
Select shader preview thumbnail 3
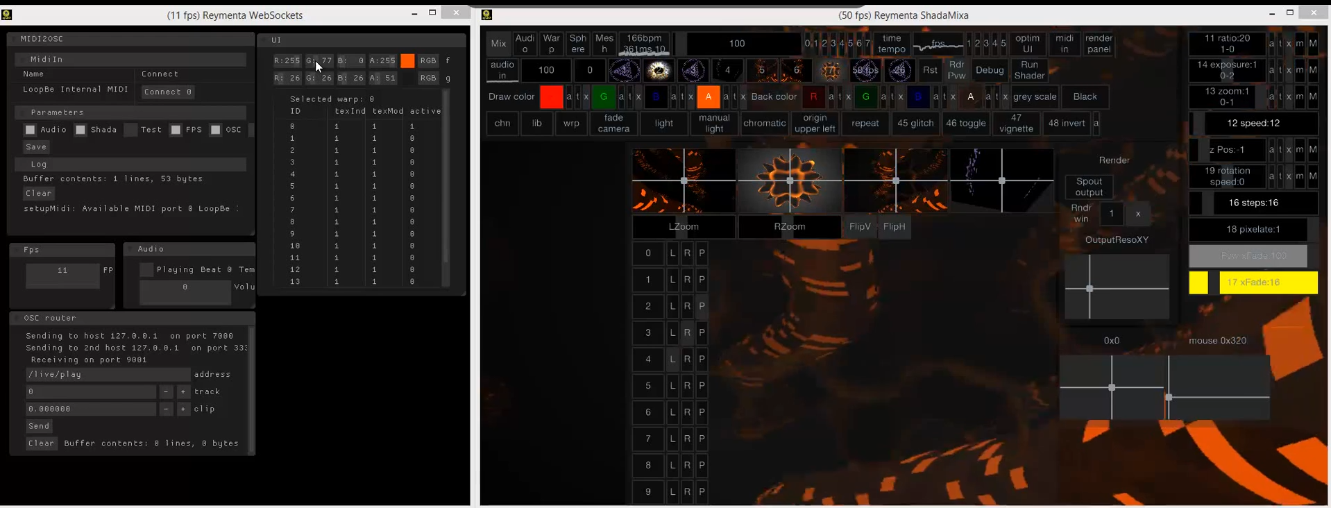(x=693, y=70)
